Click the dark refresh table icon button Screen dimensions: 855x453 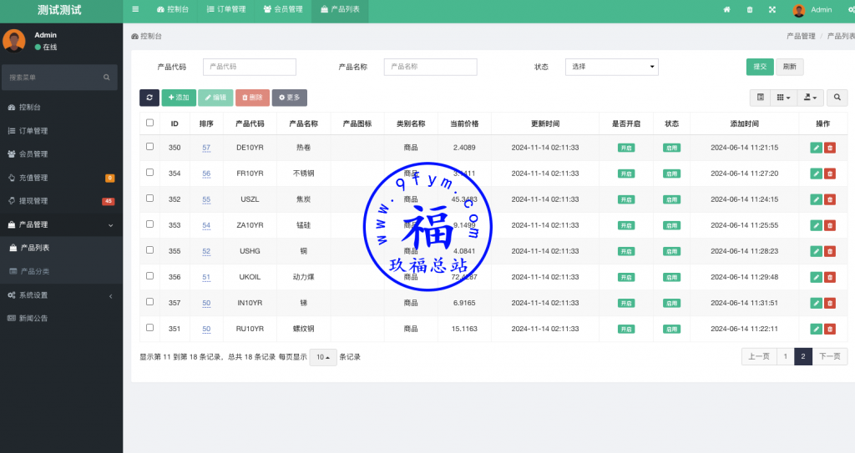click(x=149, y=98)
